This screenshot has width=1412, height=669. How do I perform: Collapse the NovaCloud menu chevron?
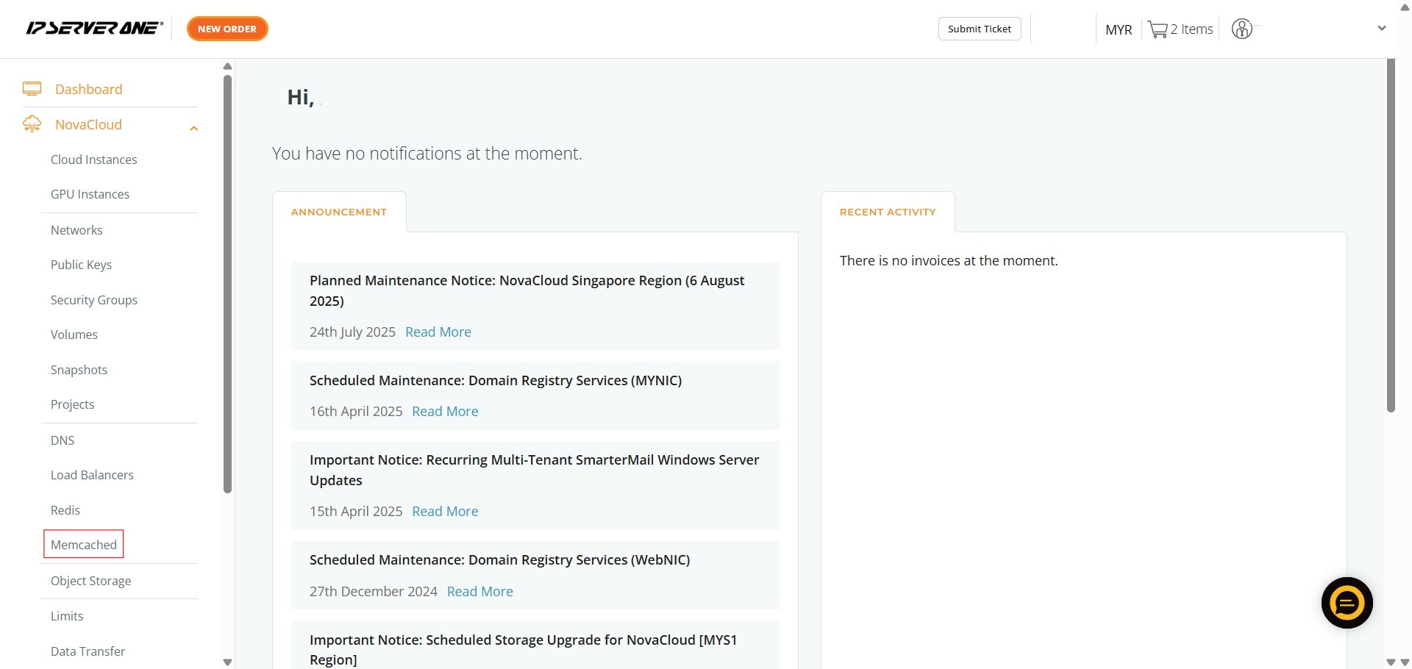click(194, 129)
